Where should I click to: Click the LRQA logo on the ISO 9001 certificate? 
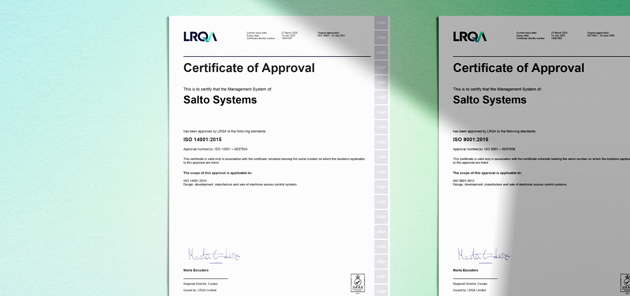point(470,37)
